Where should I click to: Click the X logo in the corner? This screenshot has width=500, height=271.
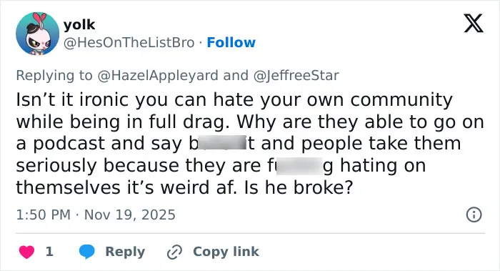(x=474, y=24)
